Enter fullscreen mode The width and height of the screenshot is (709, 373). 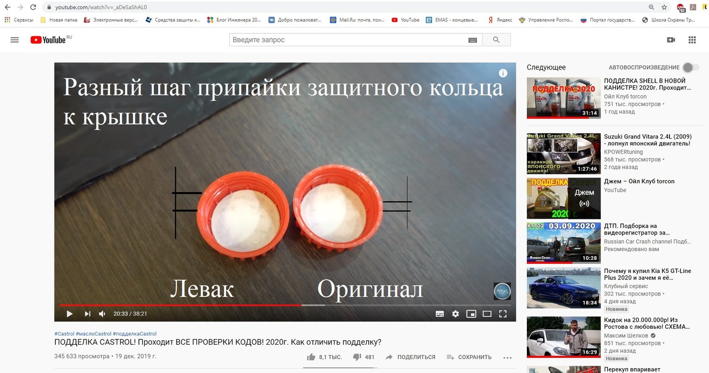coord(503,314)
